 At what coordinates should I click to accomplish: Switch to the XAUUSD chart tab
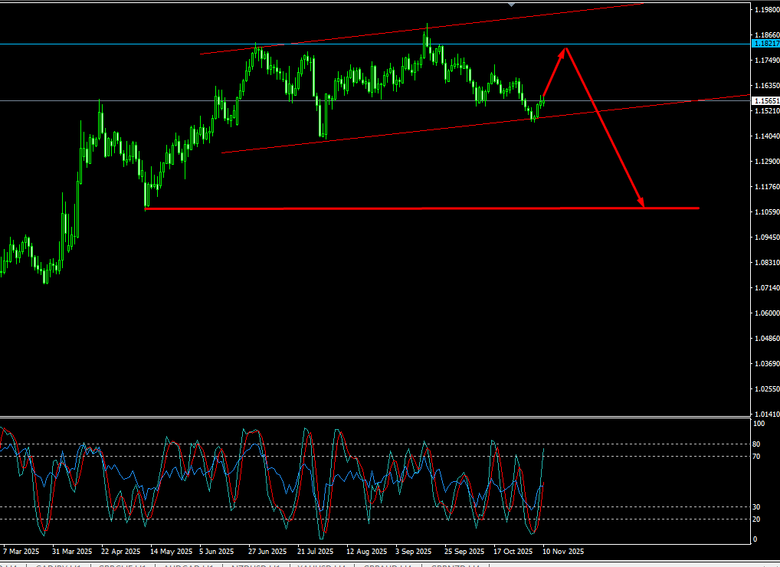[319, 565]
